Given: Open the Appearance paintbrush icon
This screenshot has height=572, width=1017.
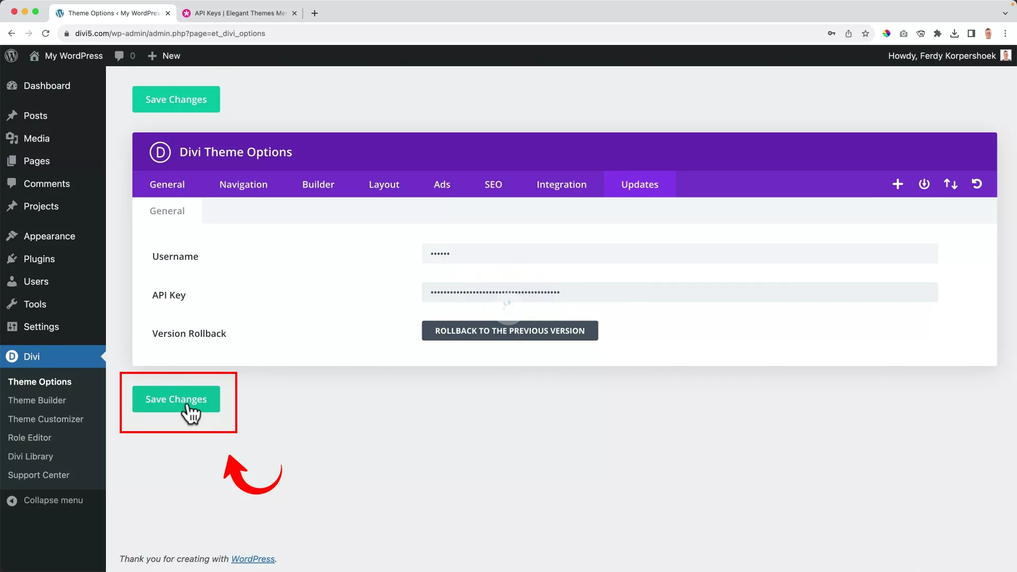Looking at the screenshot, I should [12, 236].
